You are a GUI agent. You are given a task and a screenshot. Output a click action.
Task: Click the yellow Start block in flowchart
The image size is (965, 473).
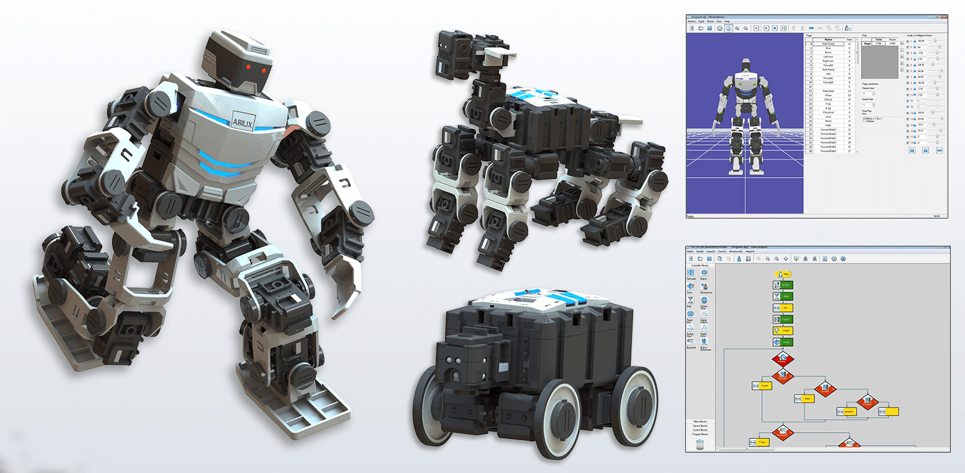pyautogui.click(x=783, y=274)
